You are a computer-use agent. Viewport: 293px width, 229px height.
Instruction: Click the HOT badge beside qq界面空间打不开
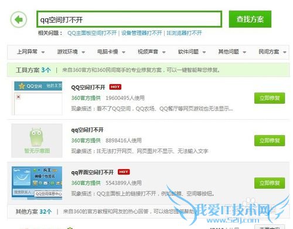pos(124,172)
